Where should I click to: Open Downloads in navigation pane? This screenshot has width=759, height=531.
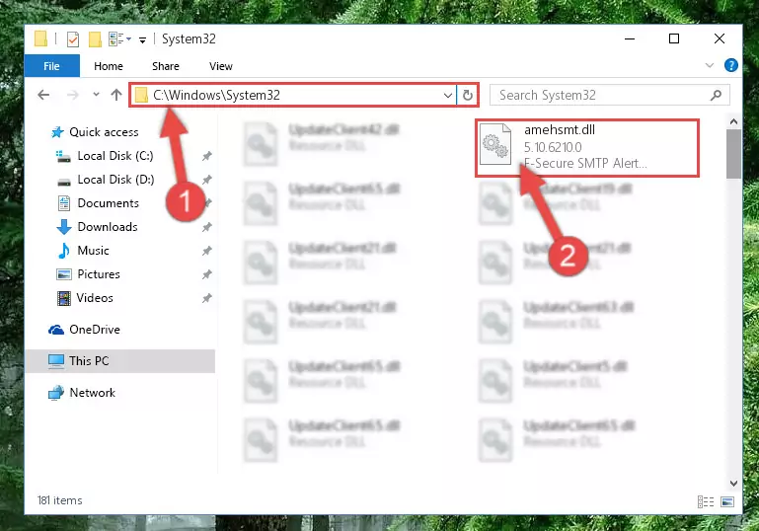pyautogui.click(x=108, y=227)
